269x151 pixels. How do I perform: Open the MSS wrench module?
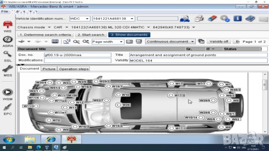pos(8,71)
